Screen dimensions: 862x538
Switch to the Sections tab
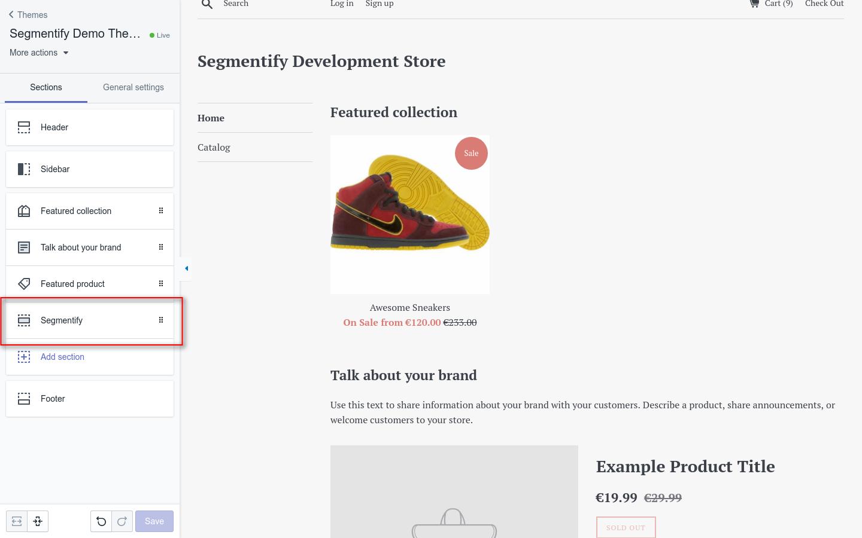(x=46, y=87)
